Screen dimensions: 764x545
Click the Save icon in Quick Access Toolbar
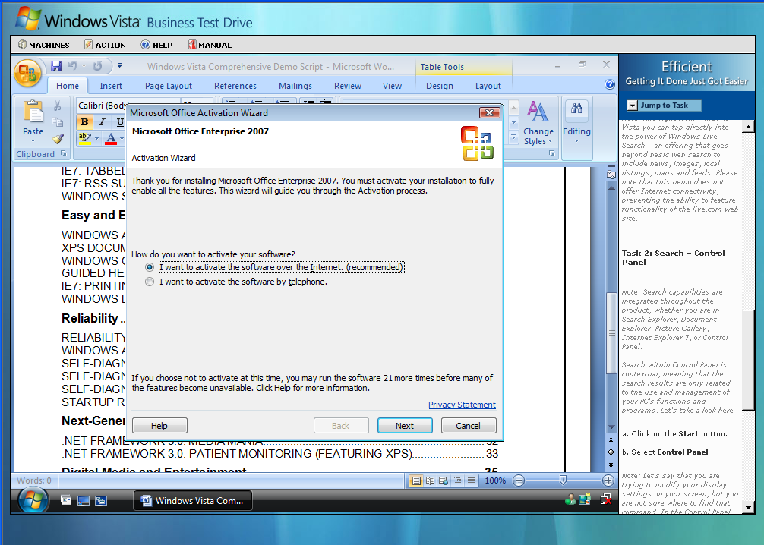[x=56, y=66]
